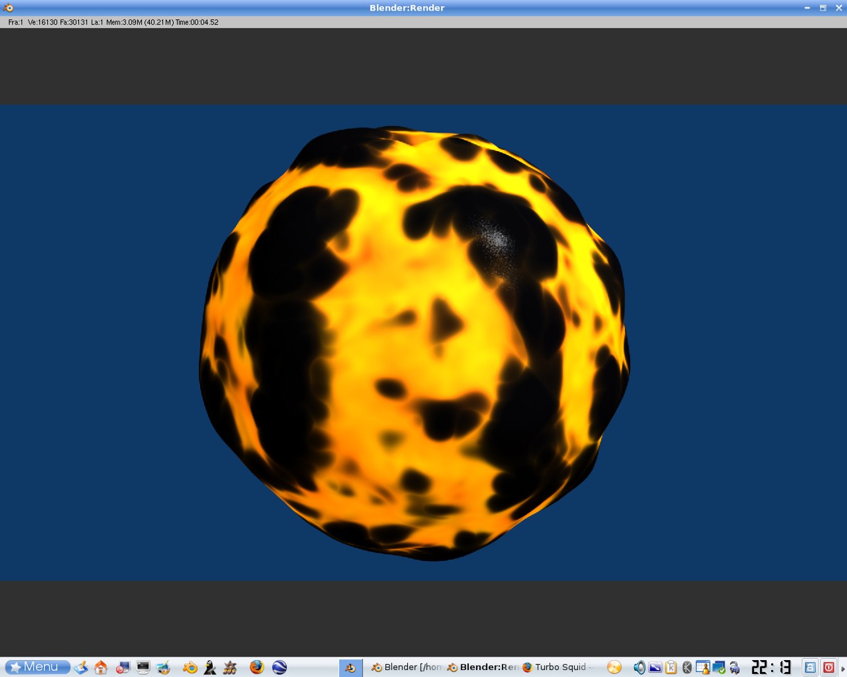The height and width of the screenshot is (677, 847).
Task: Maximize the Blender:Render window
Action: (823, 8)
